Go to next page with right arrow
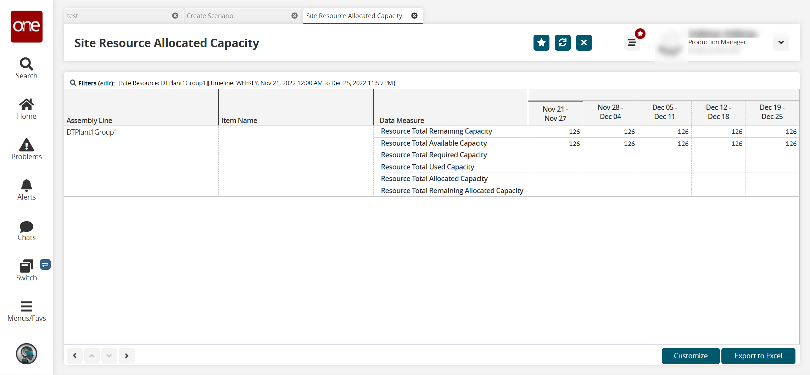This screenshot has width=810, height=375. 127,356
